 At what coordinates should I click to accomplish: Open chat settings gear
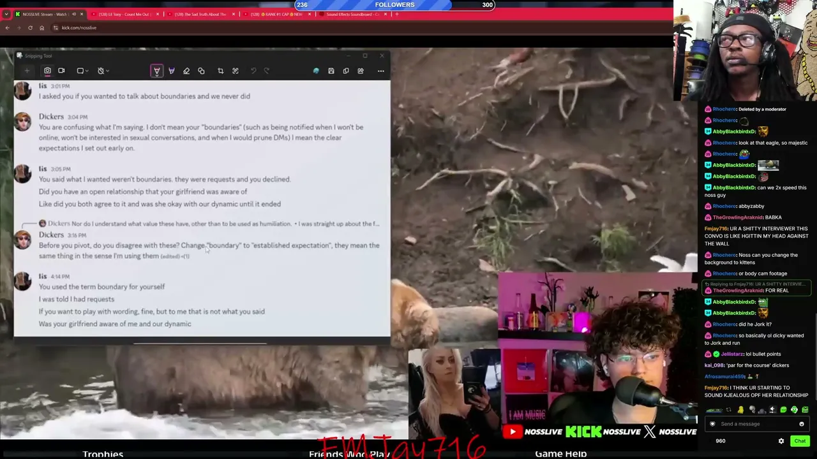(781, 441)
